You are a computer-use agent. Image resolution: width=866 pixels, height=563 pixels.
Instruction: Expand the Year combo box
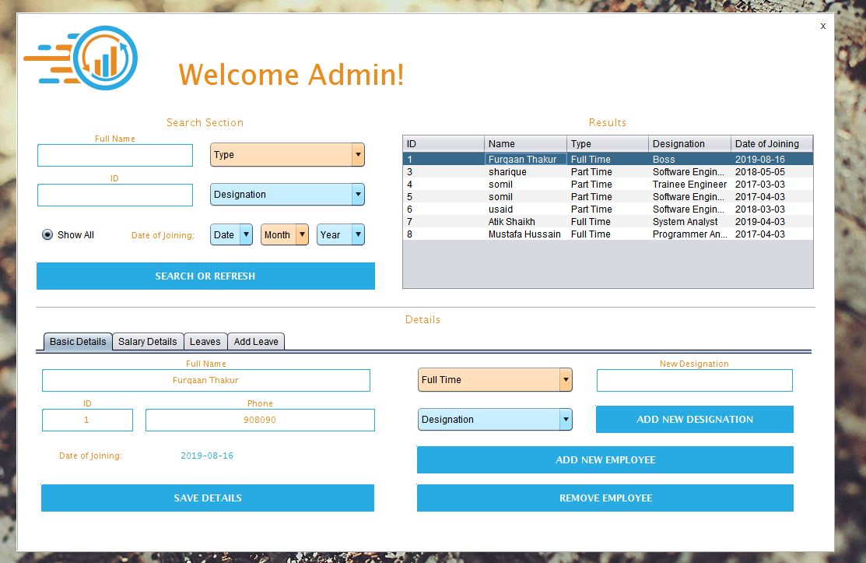[x=340, y=235]
